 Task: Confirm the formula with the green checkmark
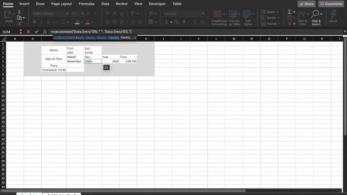(36, 31)
